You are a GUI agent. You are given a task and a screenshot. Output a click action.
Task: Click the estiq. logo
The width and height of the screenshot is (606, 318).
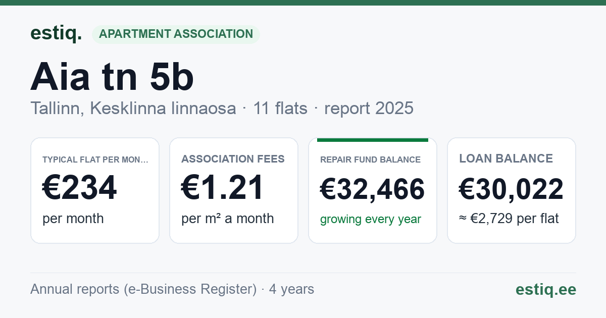point(56,33)
